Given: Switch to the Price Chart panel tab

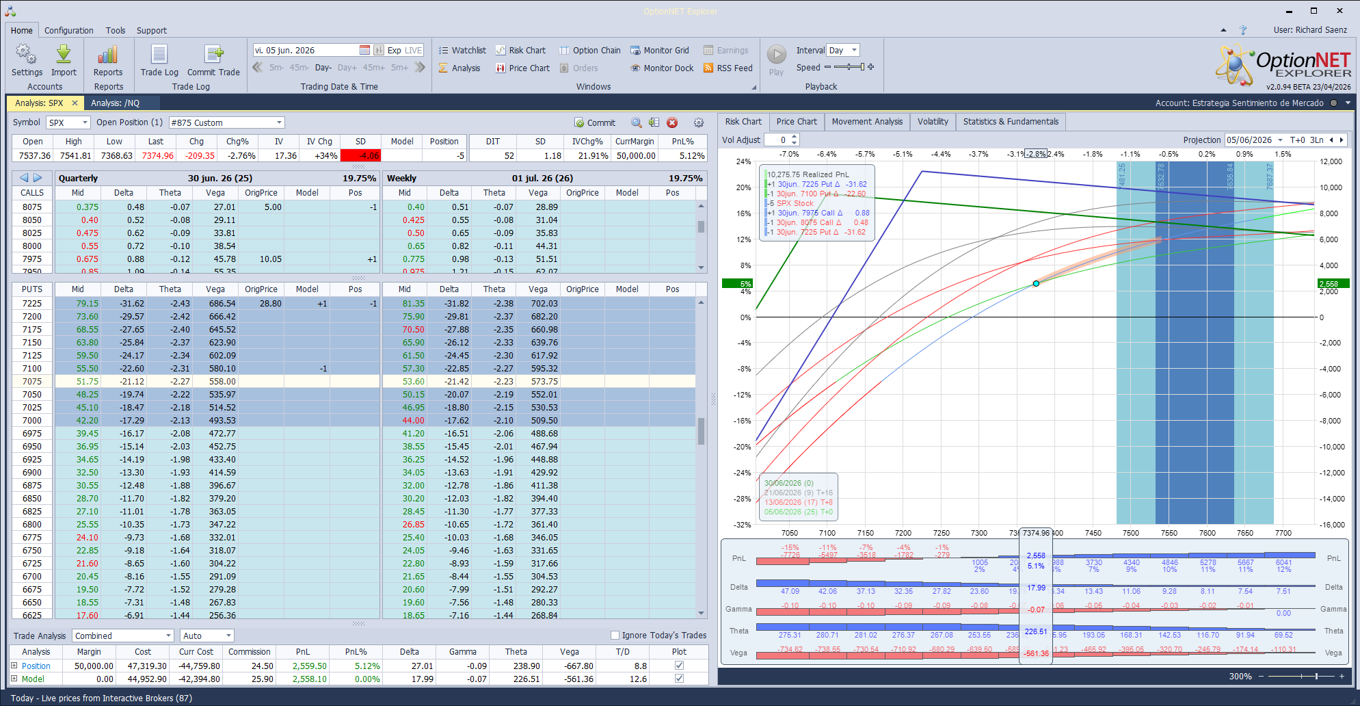Looking at the screenshot, I should click(x=797, y=122).
